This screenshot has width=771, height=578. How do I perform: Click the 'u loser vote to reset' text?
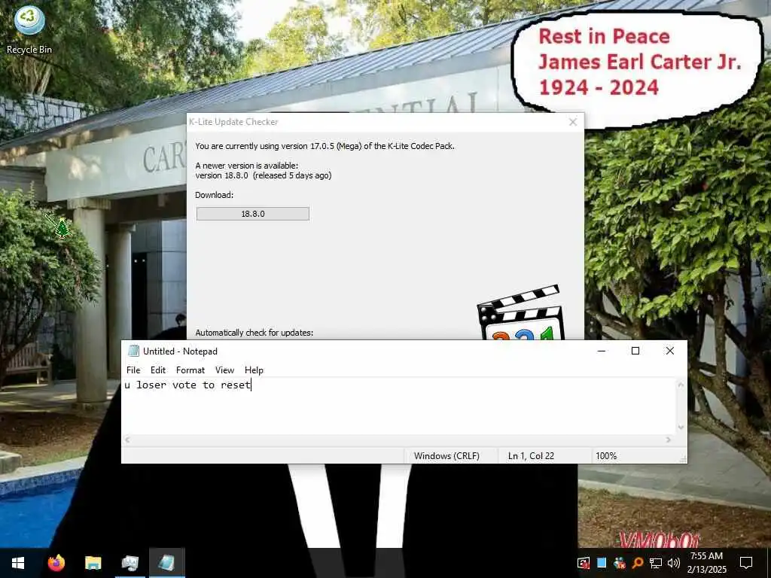(187, 385)
